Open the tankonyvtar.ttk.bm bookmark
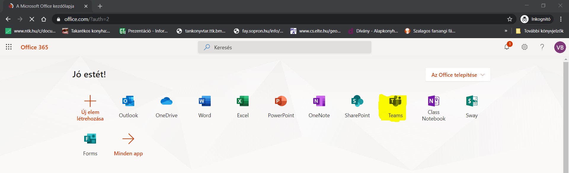The height and width of the screenshot is (173, 569). tap(201, 31)
